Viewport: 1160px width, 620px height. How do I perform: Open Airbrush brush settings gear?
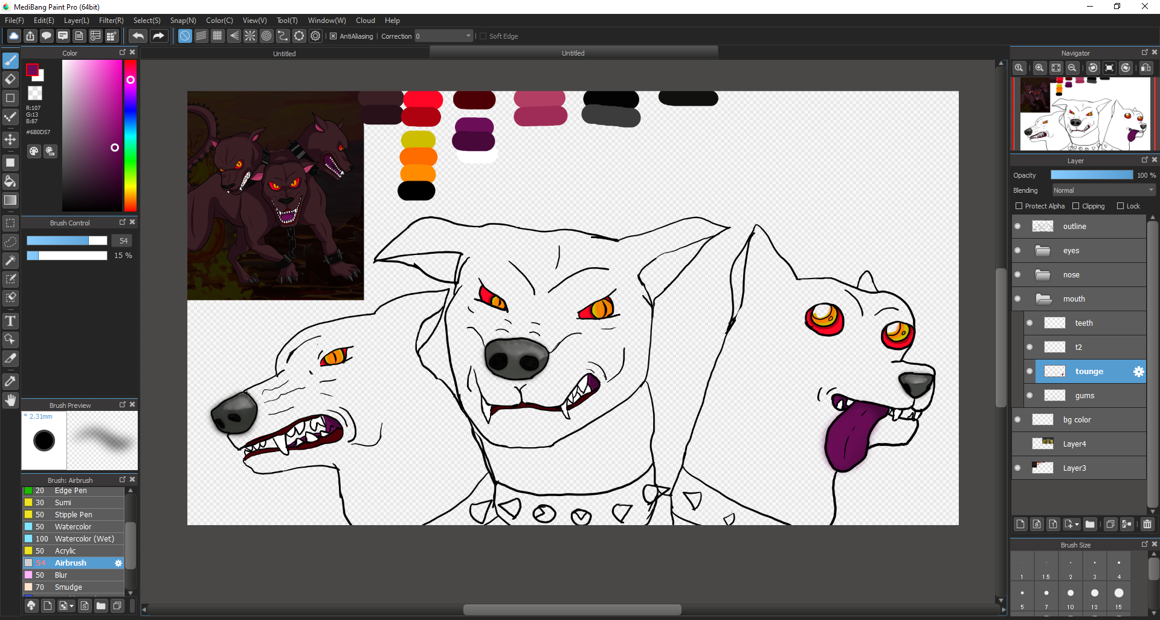pos(118,563)
